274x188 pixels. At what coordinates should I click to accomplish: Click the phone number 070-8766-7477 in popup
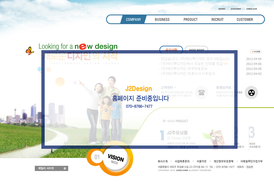tap(139, 106)
